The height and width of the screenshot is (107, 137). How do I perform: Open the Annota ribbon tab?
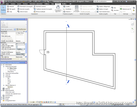(19, 4)
